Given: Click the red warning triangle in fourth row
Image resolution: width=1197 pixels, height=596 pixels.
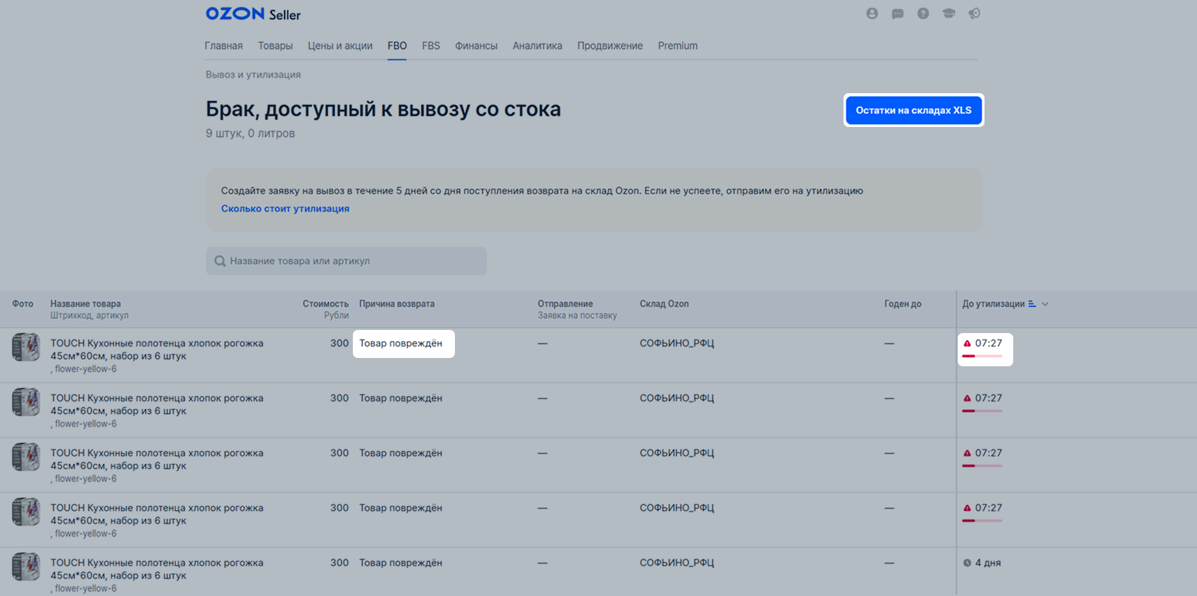Looking at the screenshot, I should (x=967, y=508).
